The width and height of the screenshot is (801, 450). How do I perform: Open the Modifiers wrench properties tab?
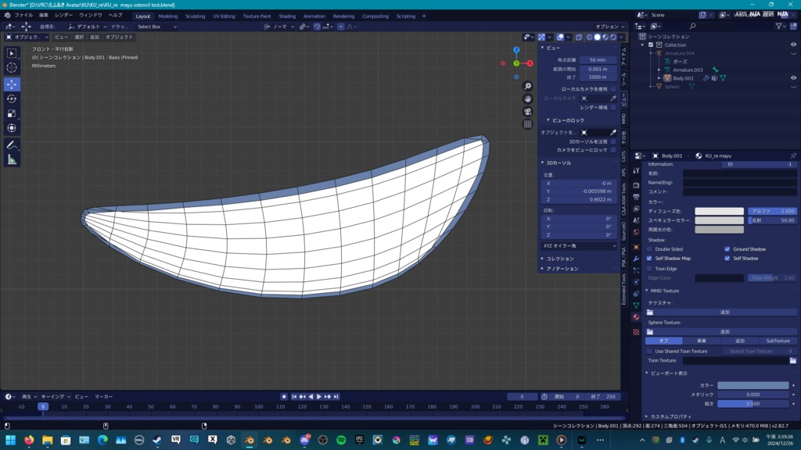click(x=636, y=259)
